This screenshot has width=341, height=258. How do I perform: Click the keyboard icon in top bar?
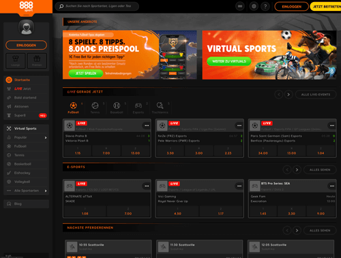point(240,6)
